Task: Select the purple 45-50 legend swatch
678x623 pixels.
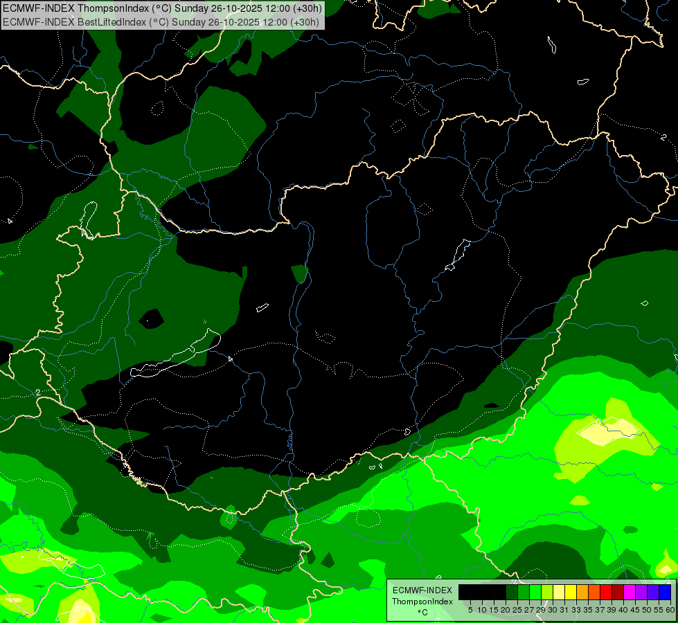Action: (641, 592)
